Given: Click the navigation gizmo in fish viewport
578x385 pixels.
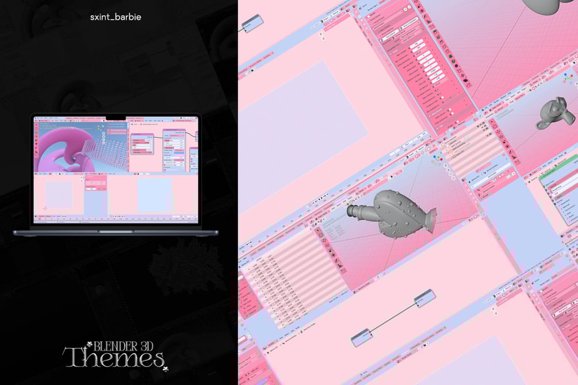Looking at the screenshot, I should click(x=437, y=160).
